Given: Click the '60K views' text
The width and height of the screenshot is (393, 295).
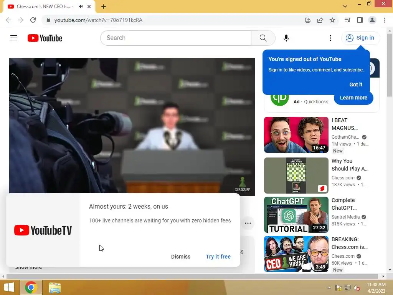Looking at the screenshot, I should 342,263.
